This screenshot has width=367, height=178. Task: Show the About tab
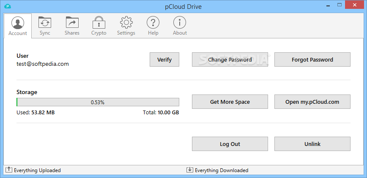[180, 26]
